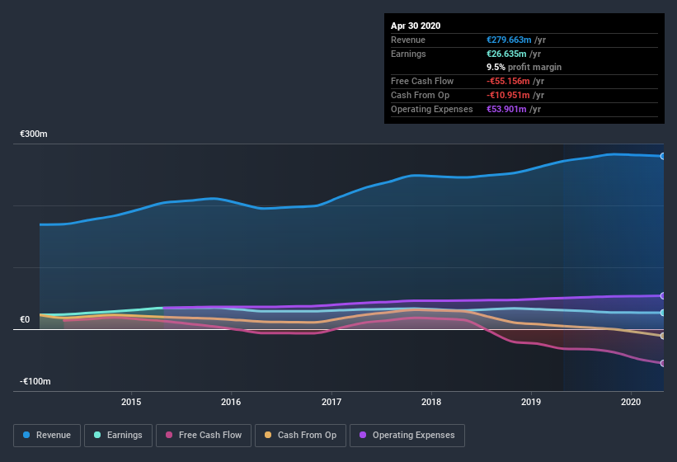Click the teal Earnings legend dot
This screenshot has width=677, height=462.
point(98,435)
